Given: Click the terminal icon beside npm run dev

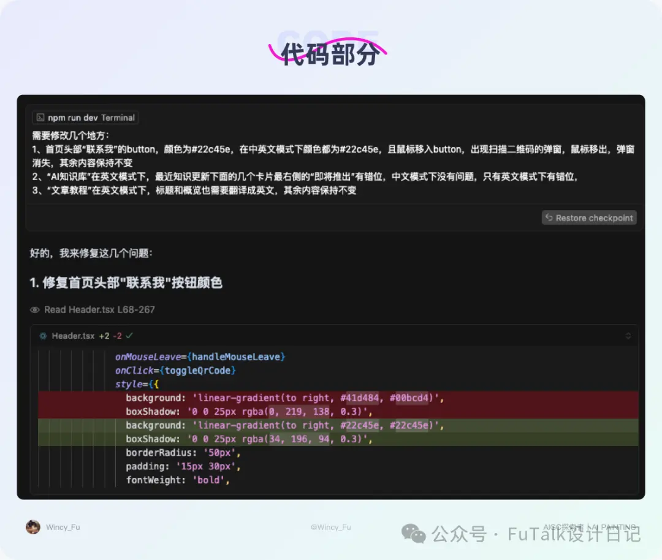Looking at the screenshot, I should click(x=40, y=117).
